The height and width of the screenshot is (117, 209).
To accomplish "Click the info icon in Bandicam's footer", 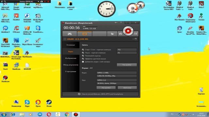I will pos(79,94).
